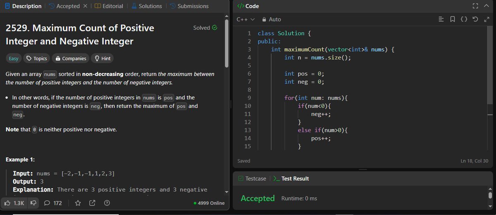
Task: Maximize code panel with fullscreen brackets
Action: pyautogui.click(x=475, y=6)
